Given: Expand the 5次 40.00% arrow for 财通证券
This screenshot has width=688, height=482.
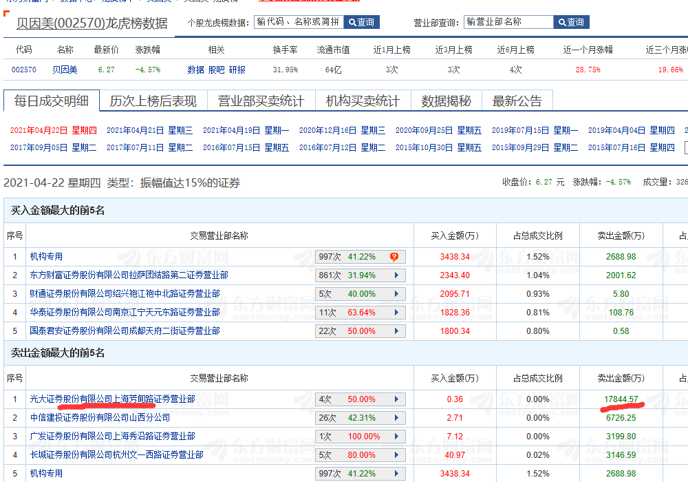Looking at the screenshot, I should tap(397, 294).
